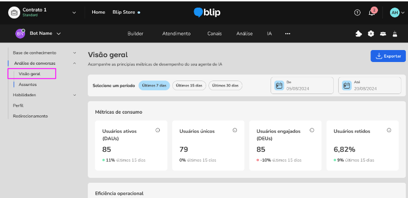Show info for Usuários engajados (DEUs)
The image size is (408, 198).
(x=312, y=130)
